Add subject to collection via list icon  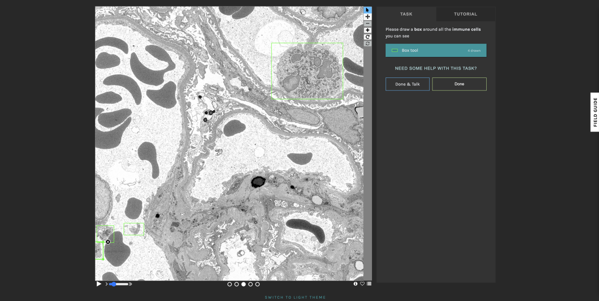369,284
